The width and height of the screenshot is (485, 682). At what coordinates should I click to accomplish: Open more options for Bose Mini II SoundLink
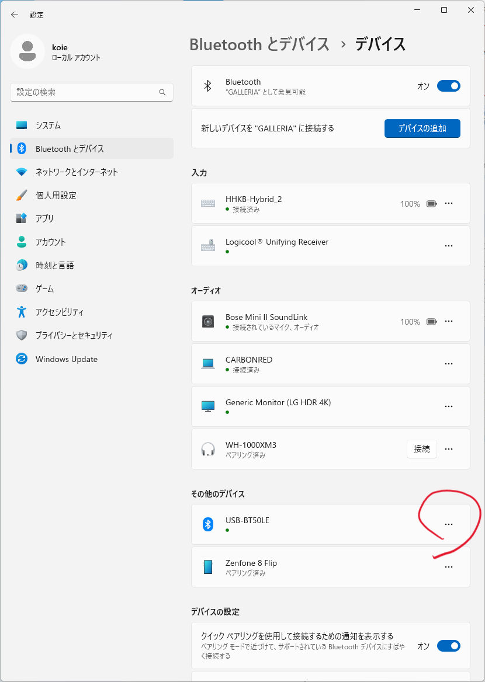pos(449,321)
